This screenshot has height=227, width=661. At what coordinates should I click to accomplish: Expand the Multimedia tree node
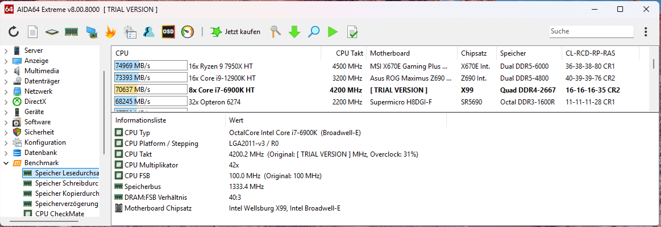coord(6,71)
